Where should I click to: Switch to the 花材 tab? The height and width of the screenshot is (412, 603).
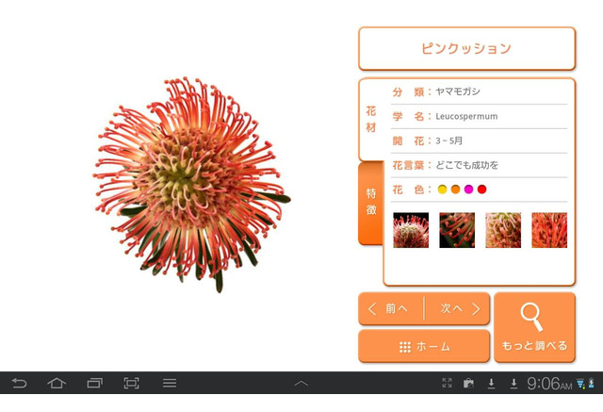click(370, 119)
